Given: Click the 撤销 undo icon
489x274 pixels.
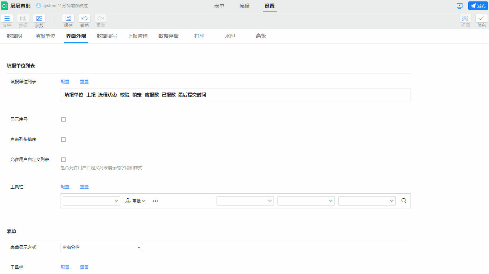Looking at the screenshot, I should pyautogui.click(x=84, y=19).
